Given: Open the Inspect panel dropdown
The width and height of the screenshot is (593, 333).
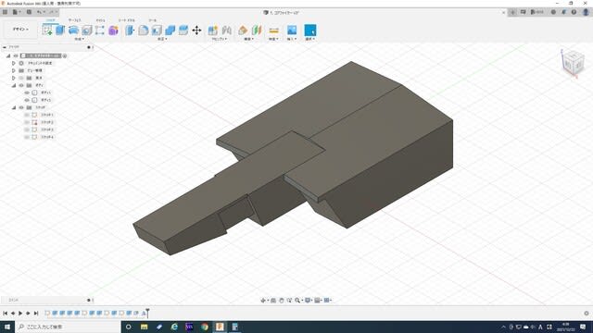Looking at the screenshot, I should [x=273, y=39].
